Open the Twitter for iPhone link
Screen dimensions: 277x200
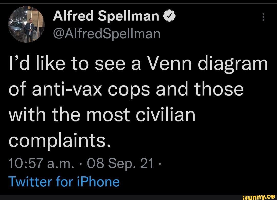64,181
